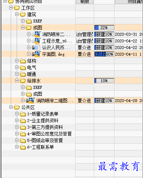Click the lock icon beside 平面图.dwg
143x178 pixels.
coord(33,54)
